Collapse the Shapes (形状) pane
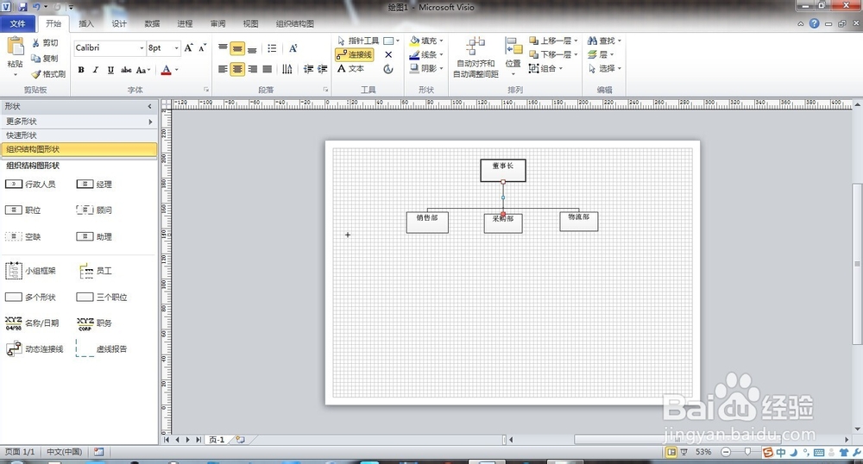Image resolution: width=863 pixels, height=464 pixels. coord(149,107)
